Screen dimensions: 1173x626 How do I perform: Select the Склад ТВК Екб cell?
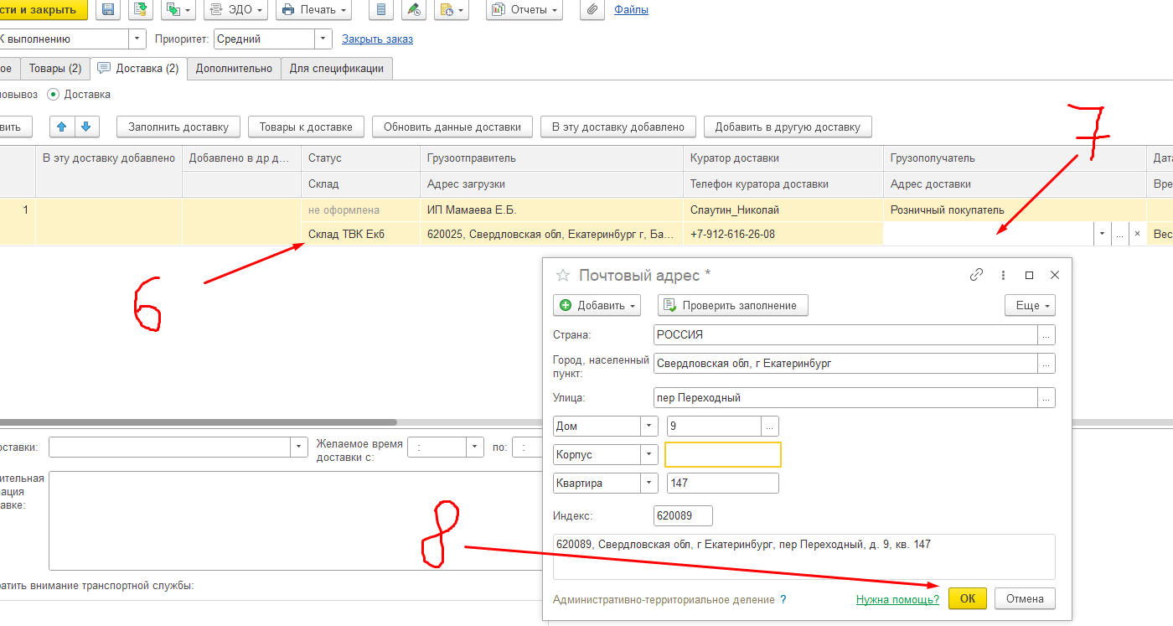click(x=360, y=234)
